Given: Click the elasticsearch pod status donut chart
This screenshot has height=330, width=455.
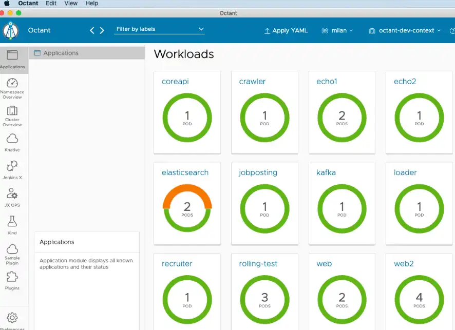Looking at the screenshot, I should coord(187,208).
